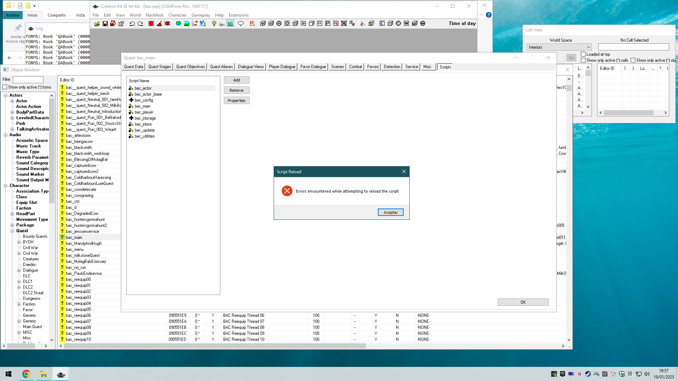Click the red error icon in Script Reload
The image size is (678, 381).
[x=287, y=191]
